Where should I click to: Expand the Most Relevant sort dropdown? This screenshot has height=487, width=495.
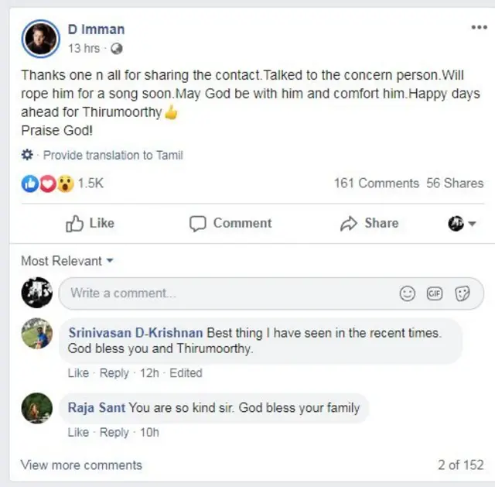(67, 261)
